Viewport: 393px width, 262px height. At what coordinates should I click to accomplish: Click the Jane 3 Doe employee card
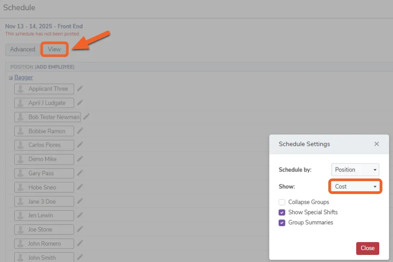[x=44, y=201]
